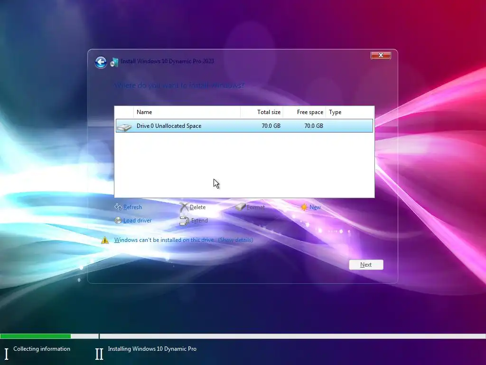486x365 pixels.
Task: Open the Load driver link
Action: click(x=137, y=221)
